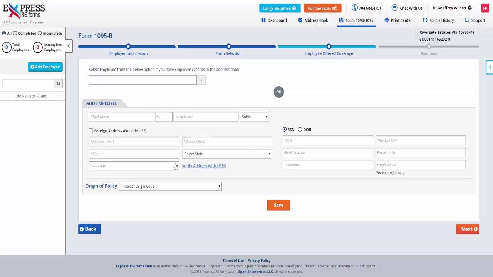Image resolution: width=493 pixels, height=277 pixels.
Task: Click the Incomplete Employees count circle
Action: (x=37, y=47)
